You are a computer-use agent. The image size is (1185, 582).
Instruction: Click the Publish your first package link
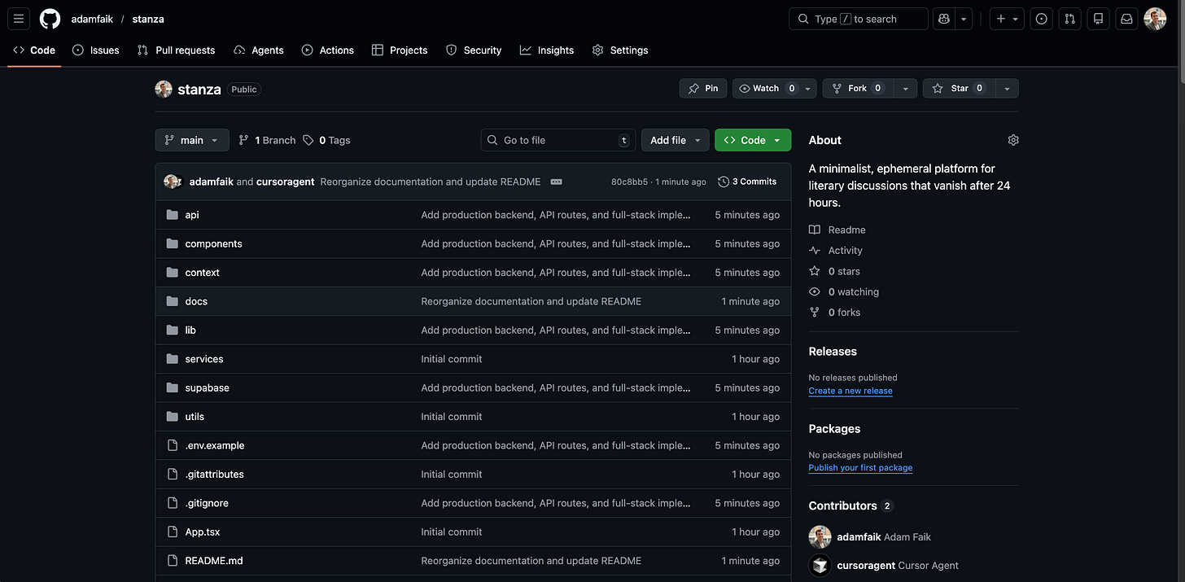(860, 467)
